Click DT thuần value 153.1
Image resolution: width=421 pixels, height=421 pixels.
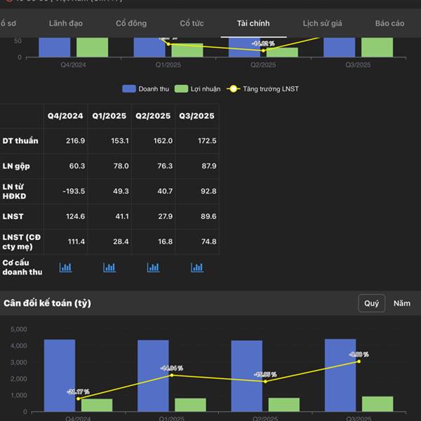(x=120, y=141)
